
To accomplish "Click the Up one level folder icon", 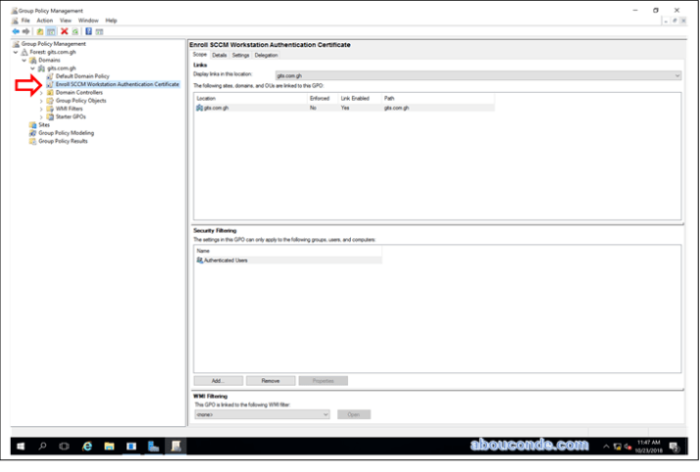I will [40, 31].
